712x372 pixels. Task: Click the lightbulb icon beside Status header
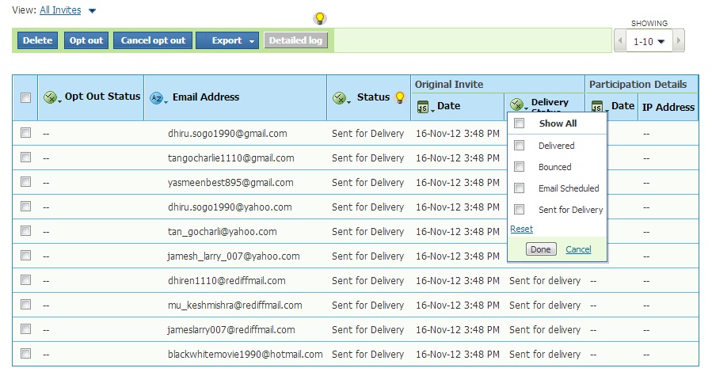pyautogui.click(x=400, y=97)
